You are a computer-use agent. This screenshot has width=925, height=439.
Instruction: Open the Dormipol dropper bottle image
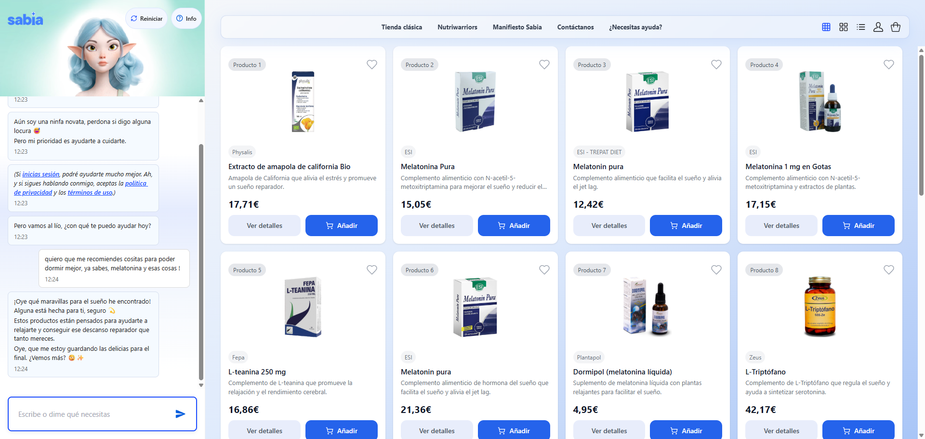coord(647,307)
